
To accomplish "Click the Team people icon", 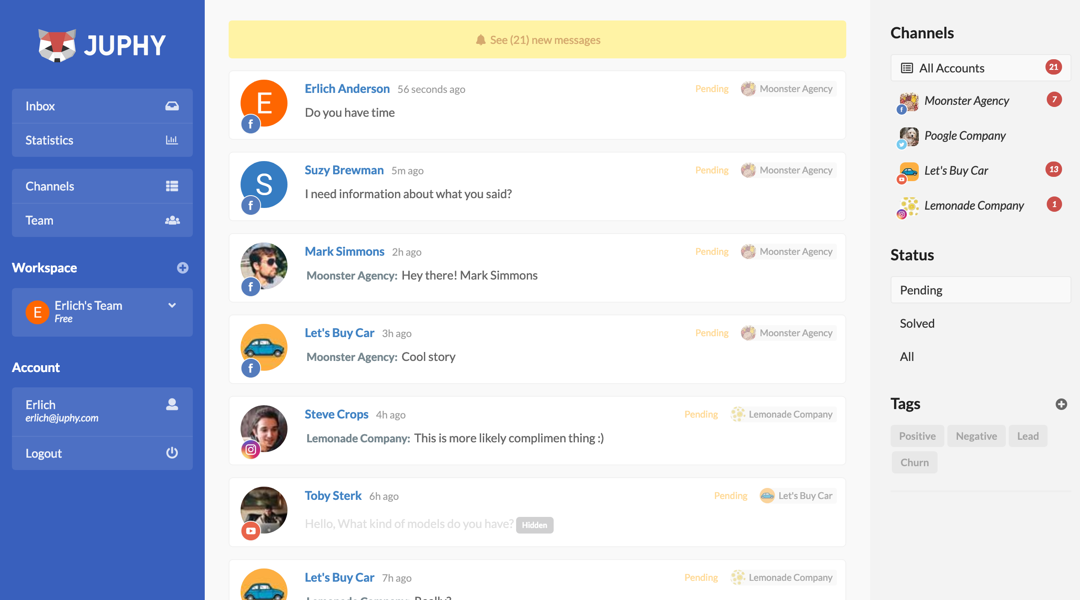I will [x=172, y=220].
